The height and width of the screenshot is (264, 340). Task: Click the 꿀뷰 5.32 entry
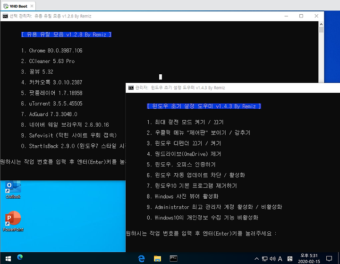pos(37,72)
